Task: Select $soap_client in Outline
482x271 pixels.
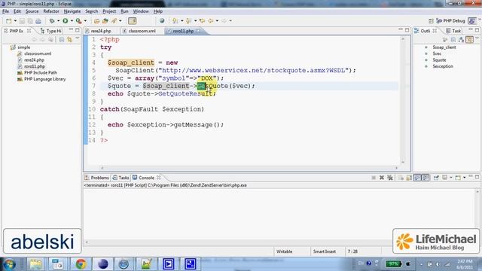Action: tap(444, 47)
